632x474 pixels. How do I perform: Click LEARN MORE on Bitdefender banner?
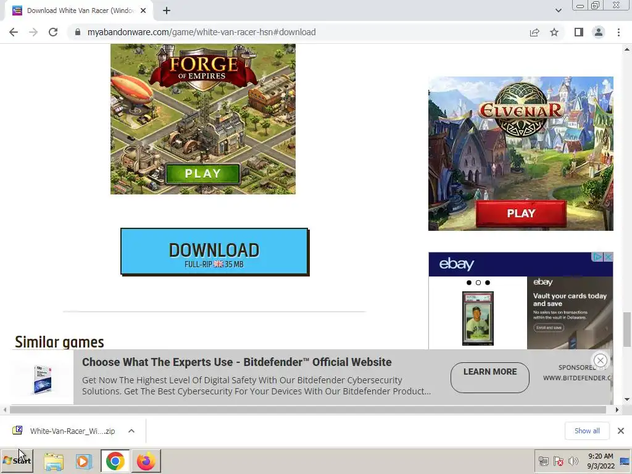(489, 377)
